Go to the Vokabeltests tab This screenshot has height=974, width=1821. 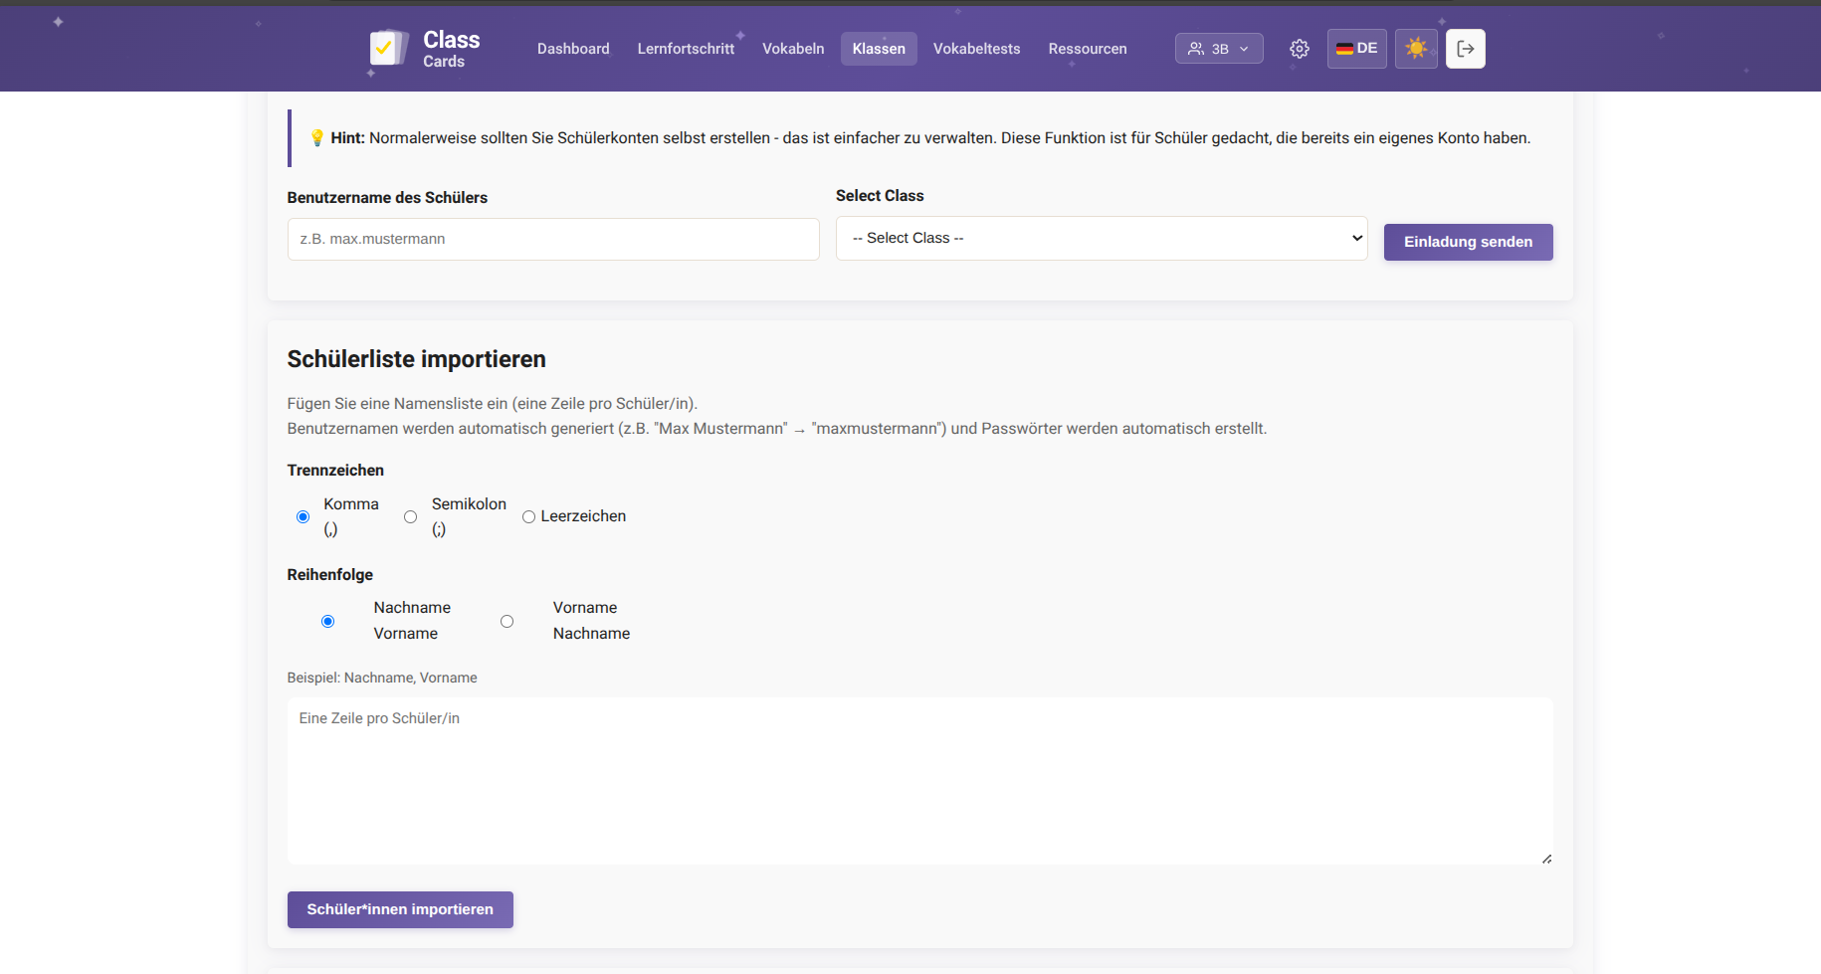[x=976, y=49]
